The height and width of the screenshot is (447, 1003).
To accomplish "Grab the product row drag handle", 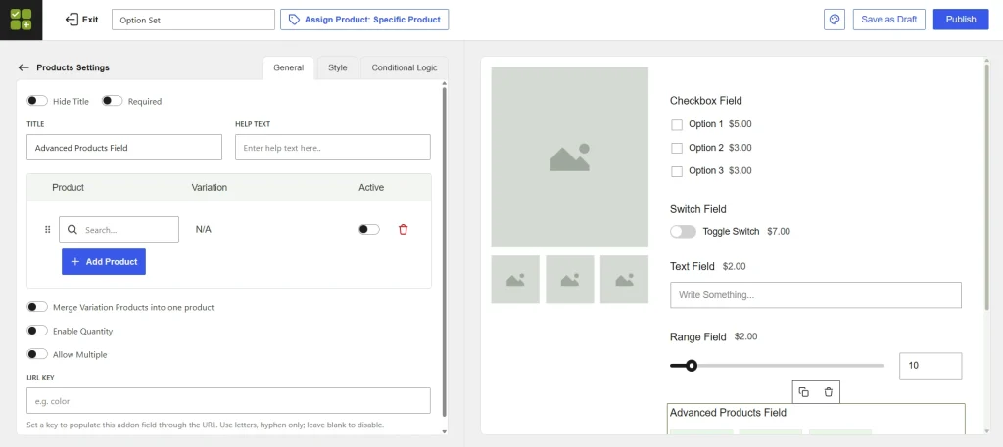I will pyautogui.click(x=47, y=229).
